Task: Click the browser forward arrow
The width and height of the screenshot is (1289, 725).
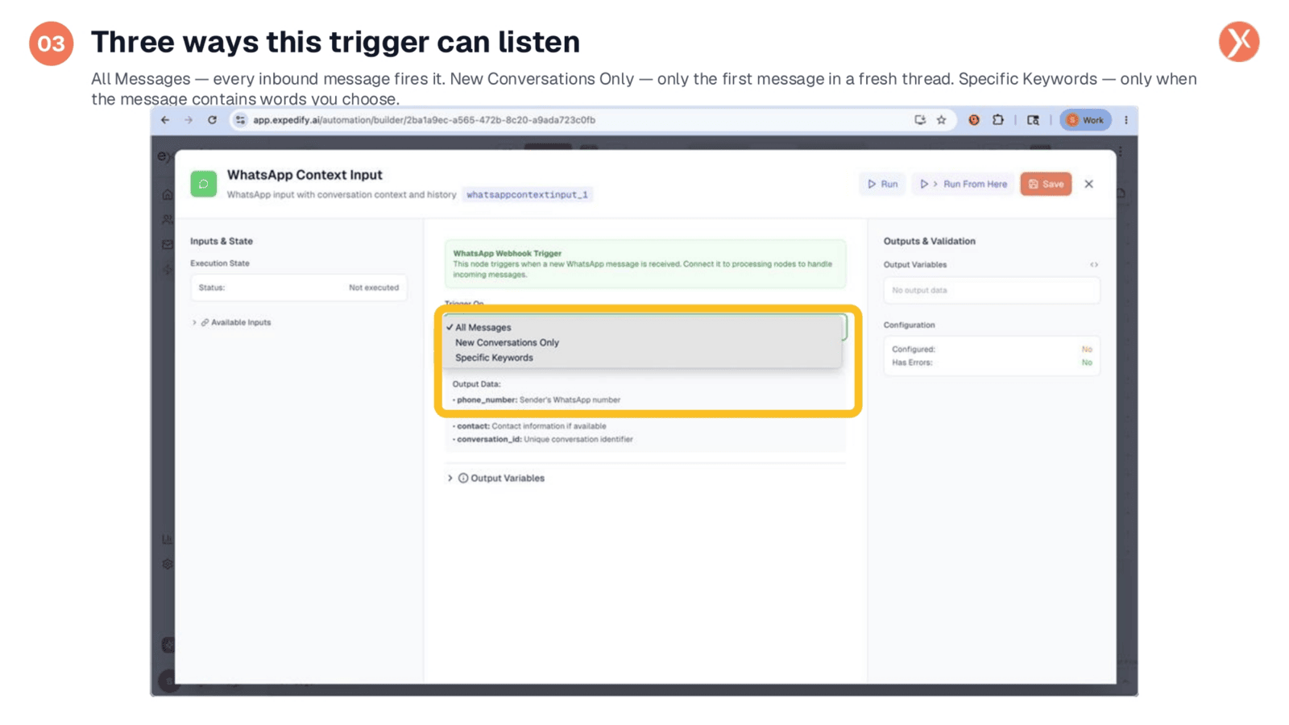Action: (189, 120)
